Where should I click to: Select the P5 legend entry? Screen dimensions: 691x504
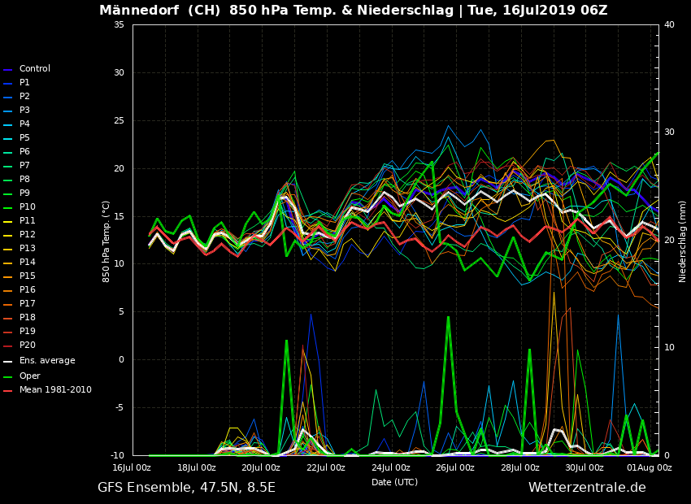click(24, 138)
